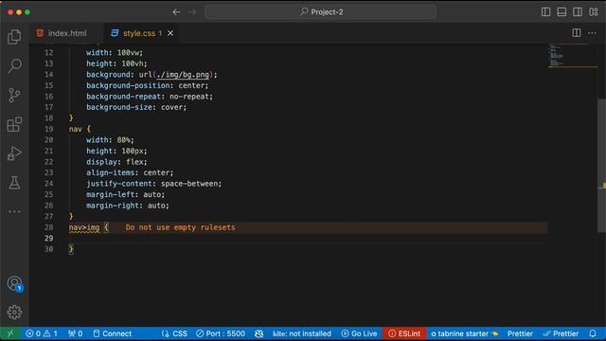Customize layout using the title bar icon
Image resolution: width=606 pixels, height=341 pixels.
pos(594,12)
